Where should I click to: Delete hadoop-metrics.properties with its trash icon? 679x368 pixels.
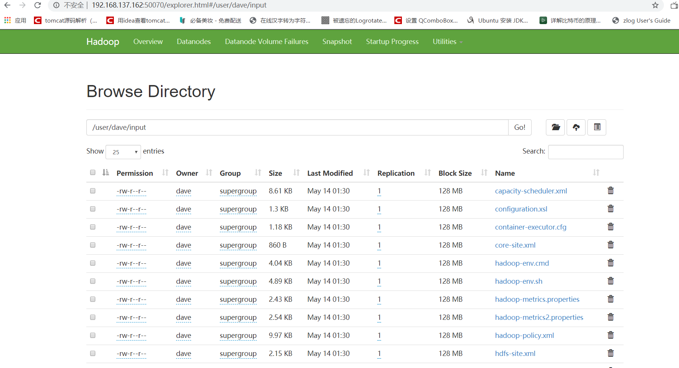pyautogui.click(x=610, y=299)
